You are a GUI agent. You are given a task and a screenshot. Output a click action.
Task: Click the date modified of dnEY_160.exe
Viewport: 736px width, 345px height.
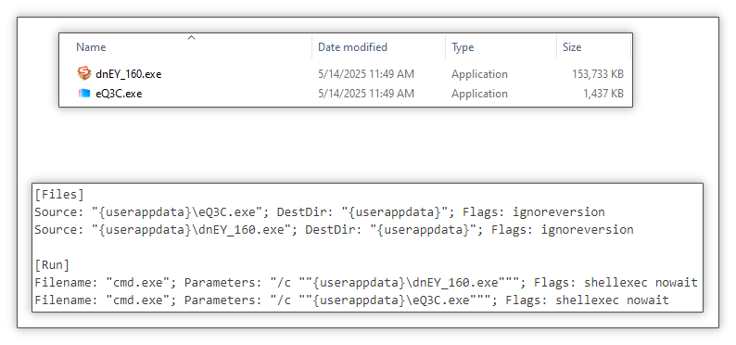pyautogui.click(x=366, y=74)
